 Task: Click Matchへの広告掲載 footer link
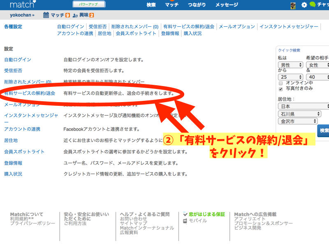[x=255, y=214]
